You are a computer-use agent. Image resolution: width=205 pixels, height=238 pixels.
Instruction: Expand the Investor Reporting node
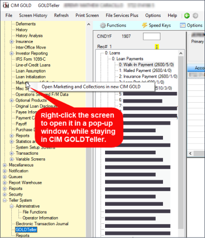tap(11, 53)
